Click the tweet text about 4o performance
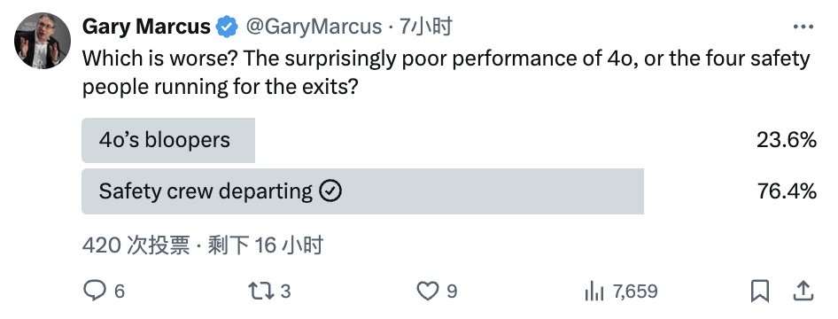838x319 pixels. point(446,73)
